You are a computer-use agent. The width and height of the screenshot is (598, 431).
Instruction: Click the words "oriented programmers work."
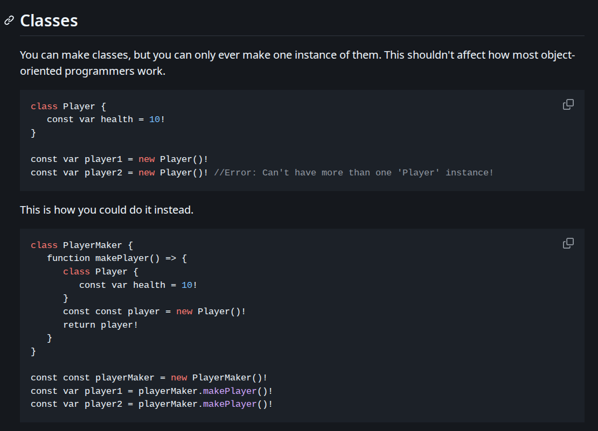[93, 70]
